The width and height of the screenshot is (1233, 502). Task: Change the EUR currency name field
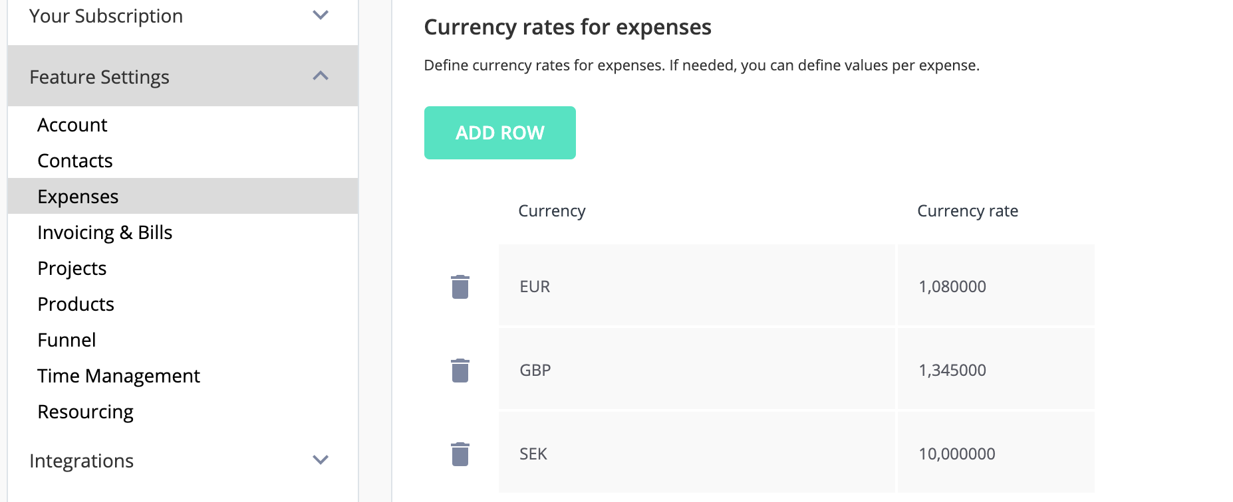point(696,286)
